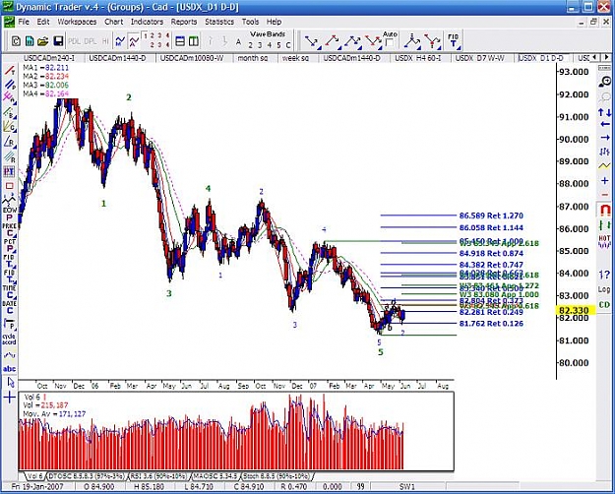
Task: Open the File menu
Action: 24,22
